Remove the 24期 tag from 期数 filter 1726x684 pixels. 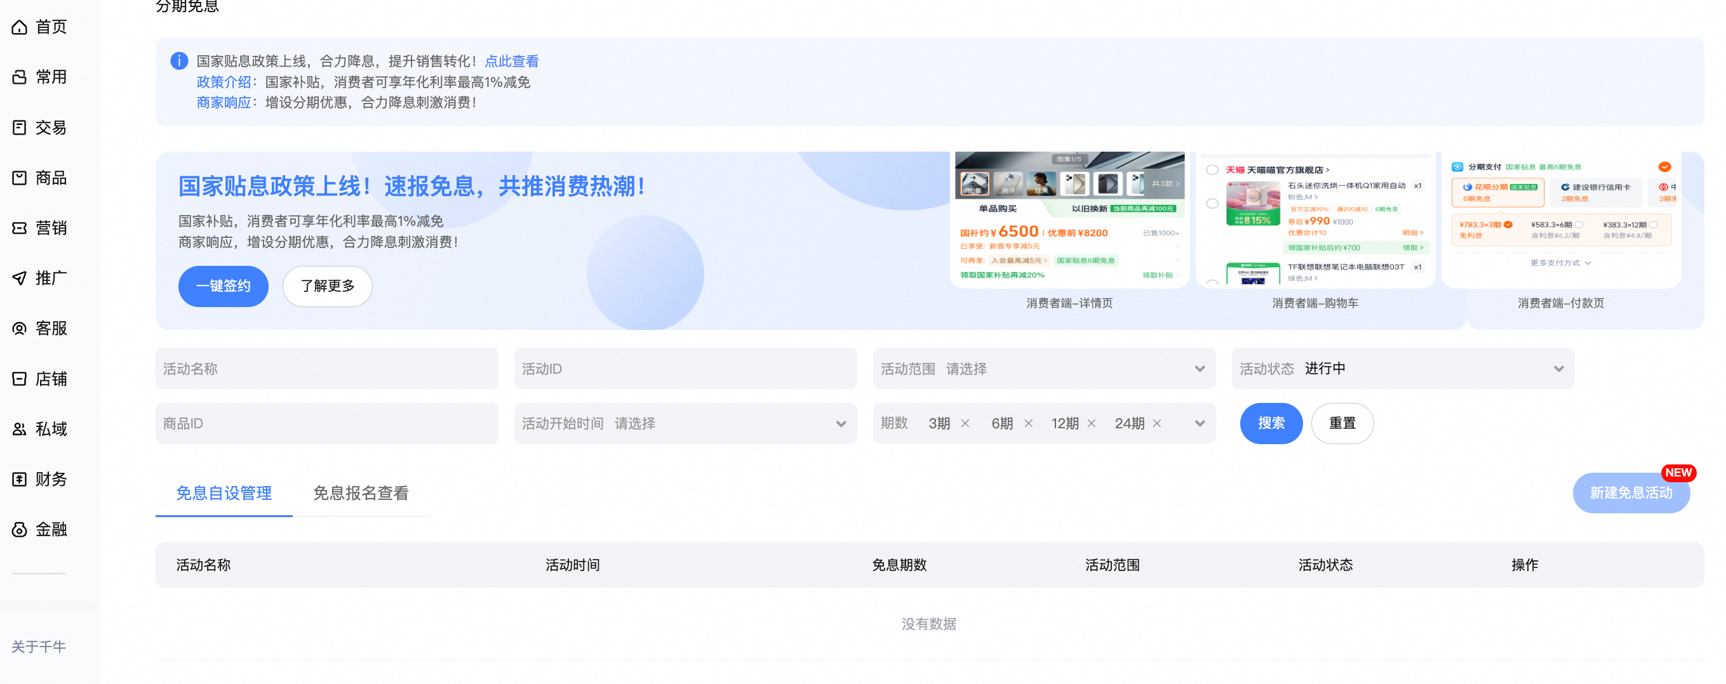click(1156, 424)
